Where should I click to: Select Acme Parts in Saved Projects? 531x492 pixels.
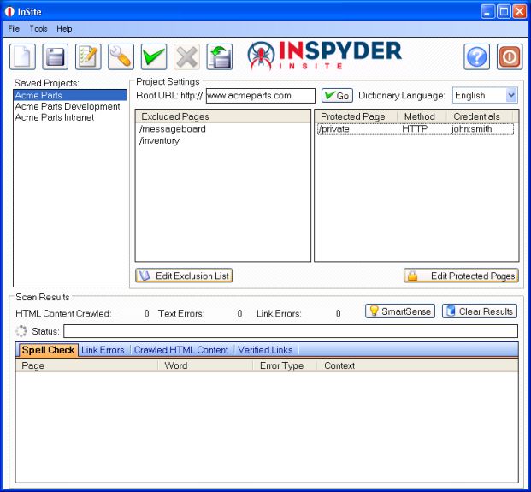click(x=70, y=95)
